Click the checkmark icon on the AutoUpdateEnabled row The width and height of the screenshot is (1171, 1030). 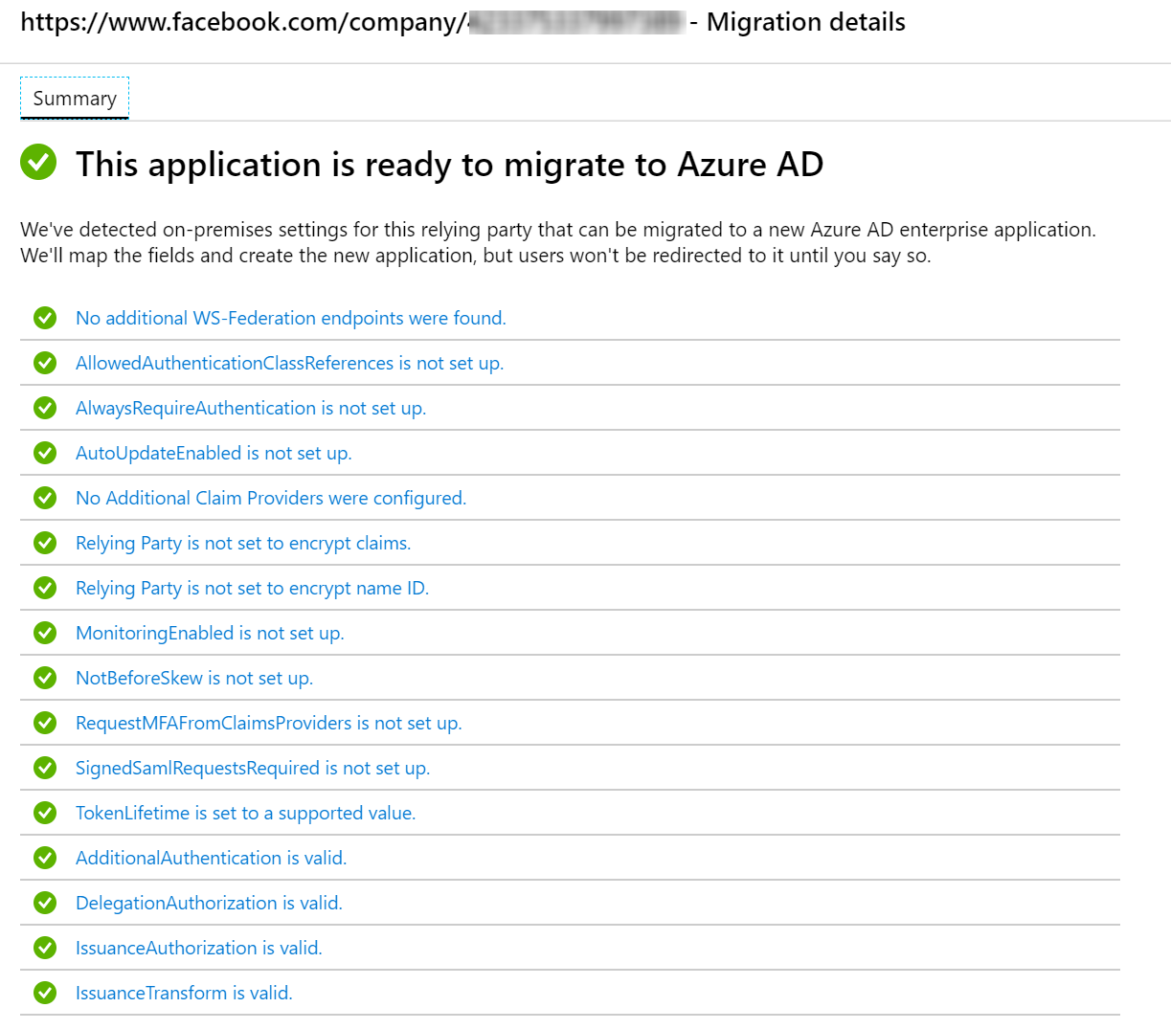pyautogui.click(x=45, y=453)
